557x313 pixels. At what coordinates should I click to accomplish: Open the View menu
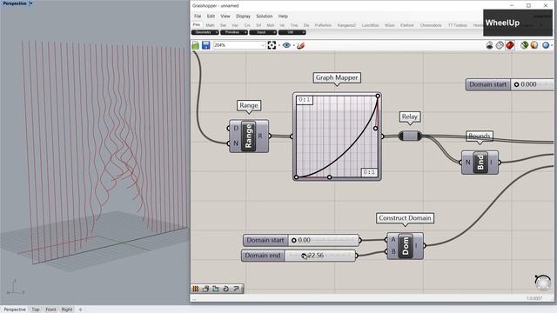coord(225,17)
